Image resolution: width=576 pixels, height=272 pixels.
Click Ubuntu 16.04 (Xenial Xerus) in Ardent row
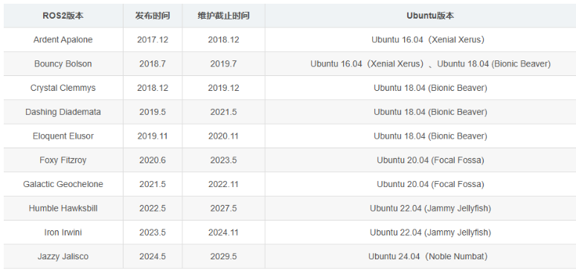click(x=428, y=39)
